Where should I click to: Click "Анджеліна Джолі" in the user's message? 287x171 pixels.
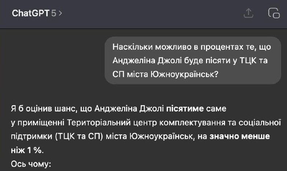pyautogui.click(x=143, y=61)
